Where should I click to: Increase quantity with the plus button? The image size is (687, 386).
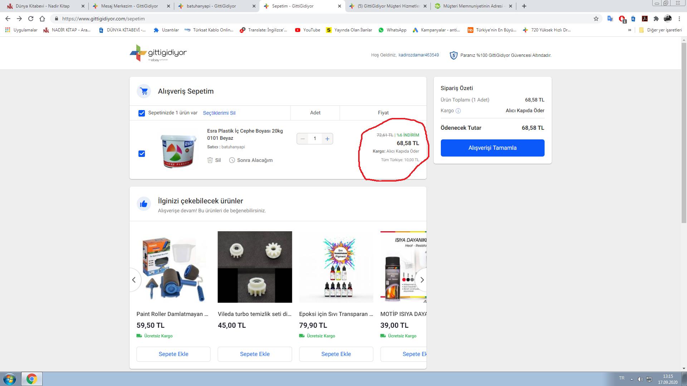pyautogui.click(x=327, y=139)
